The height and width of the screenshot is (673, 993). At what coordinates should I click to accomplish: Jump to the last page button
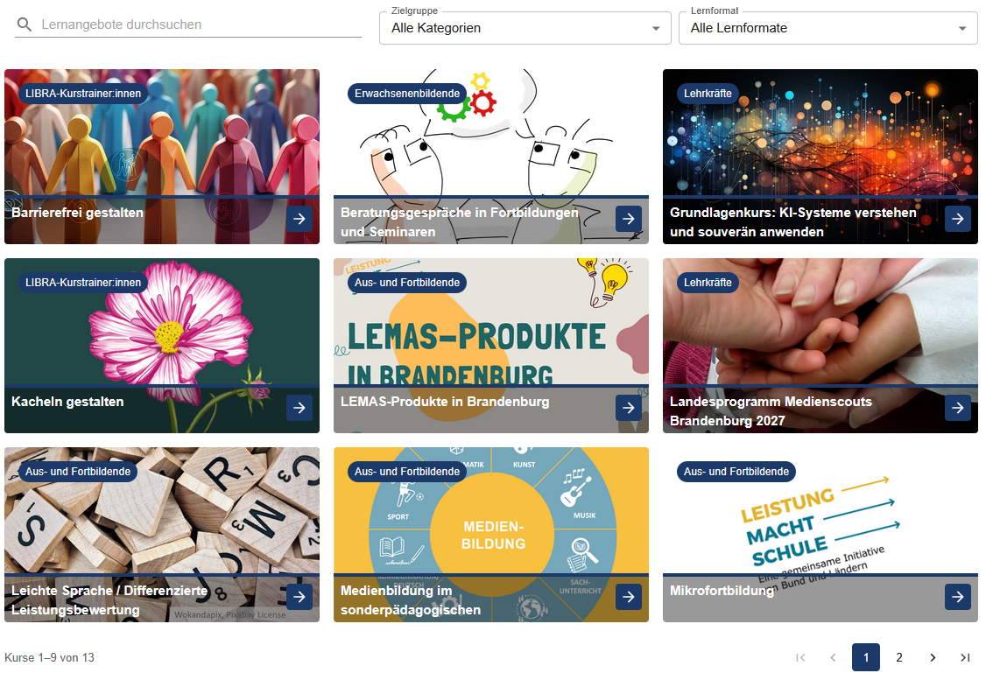pyautogui.click(x=964, y=657)
